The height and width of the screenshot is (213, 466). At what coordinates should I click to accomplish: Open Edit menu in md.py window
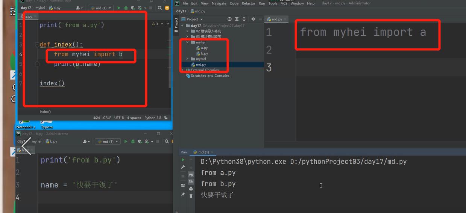[194, 3]
